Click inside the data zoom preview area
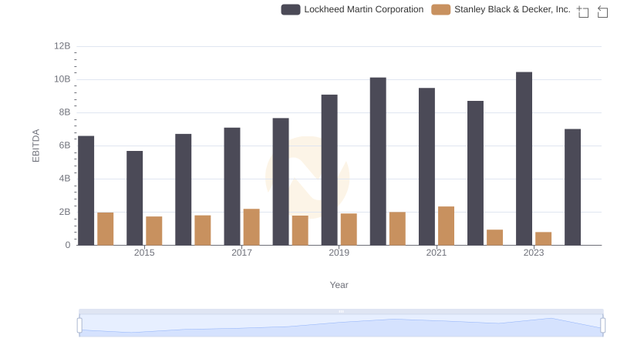The height and width of the screenshot is (355, 617). [x=341, y=326]
